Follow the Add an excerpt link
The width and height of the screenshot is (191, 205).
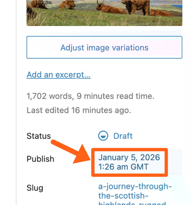[59, 75]
